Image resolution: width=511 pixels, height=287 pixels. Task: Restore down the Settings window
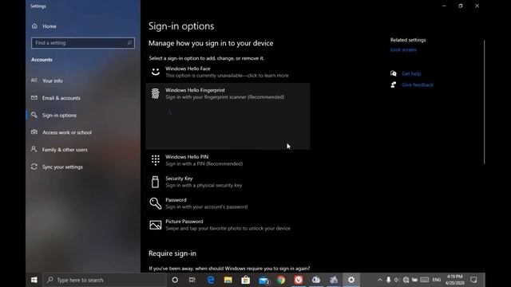pos(461,6)
